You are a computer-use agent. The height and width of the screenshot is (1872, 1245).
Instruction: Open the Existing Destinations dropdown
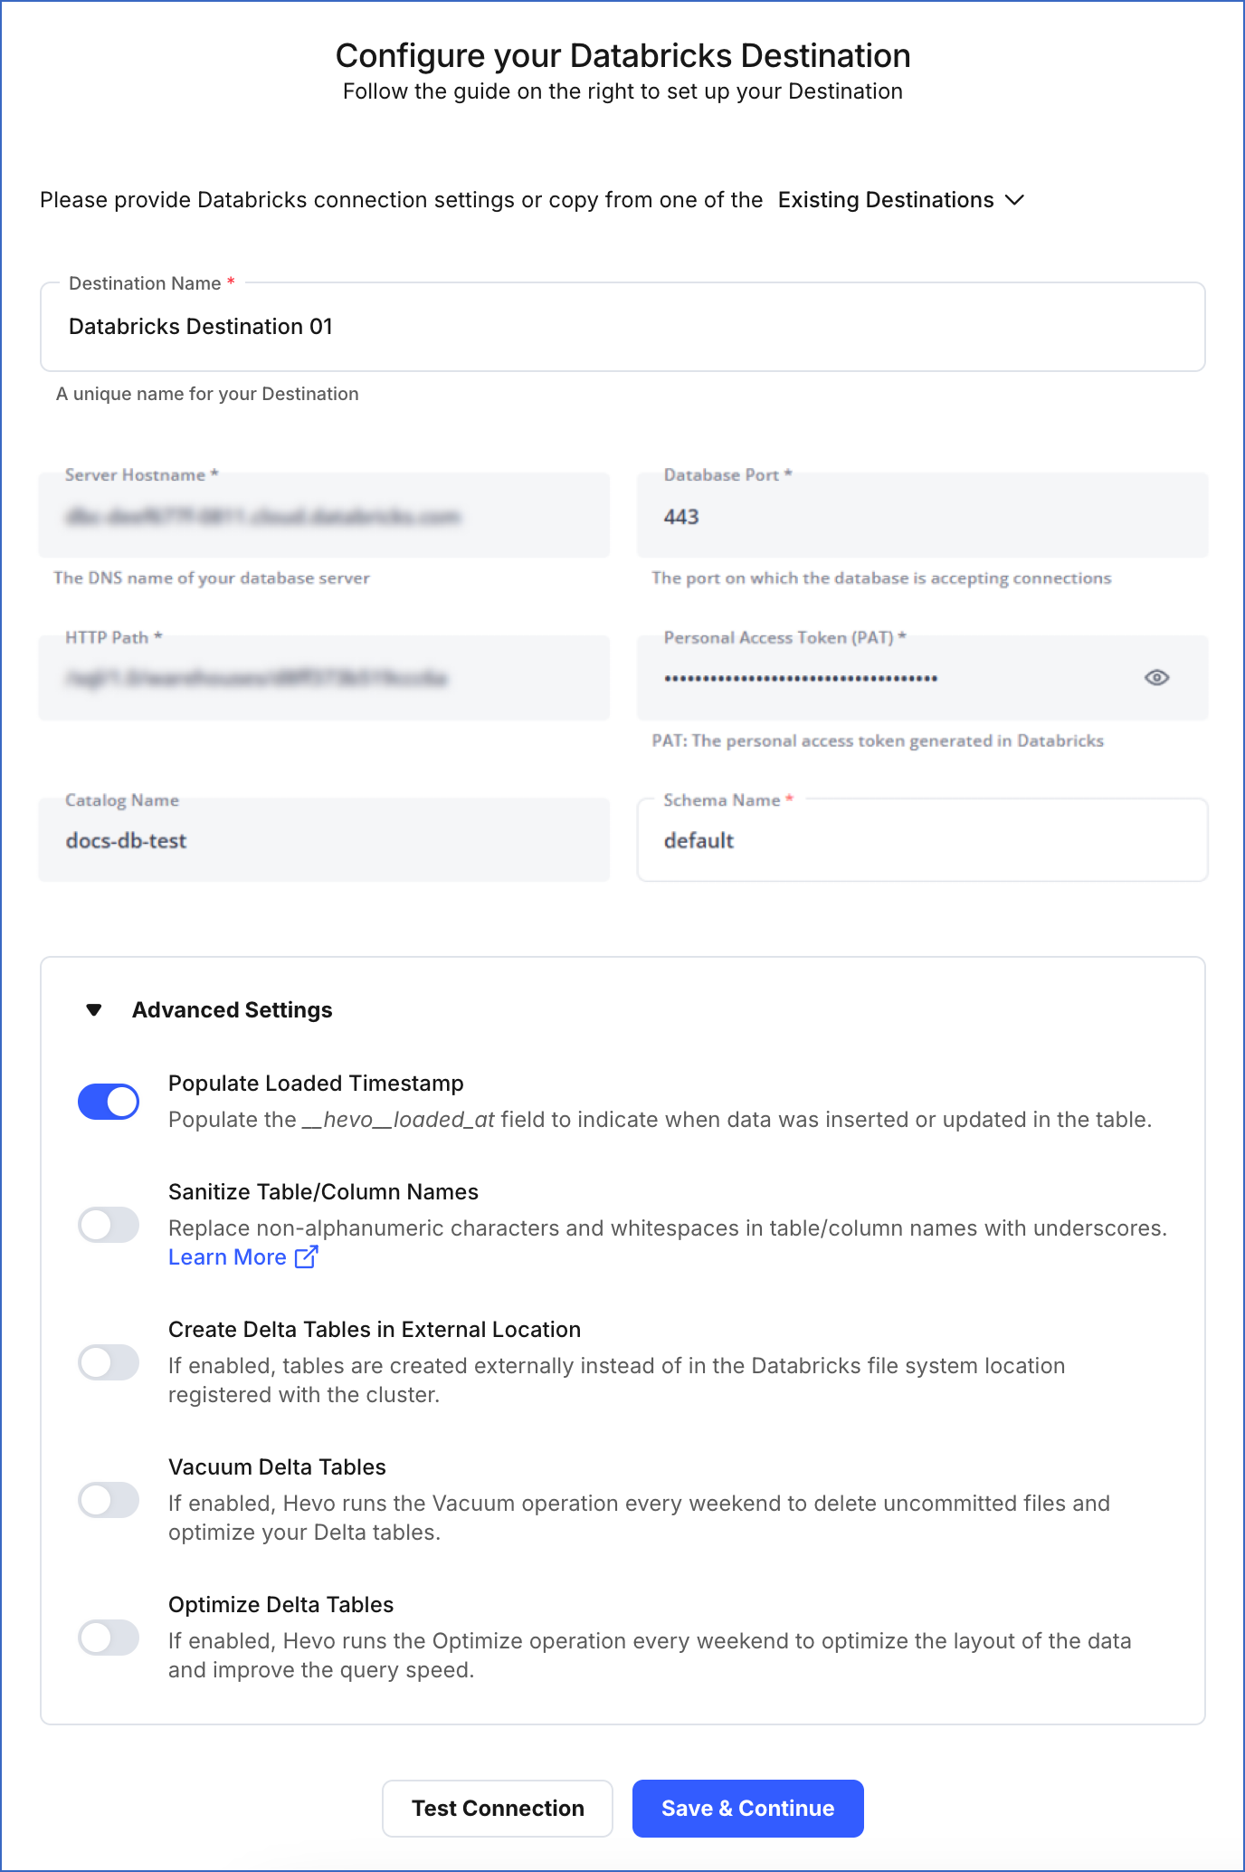coord(886,200)
